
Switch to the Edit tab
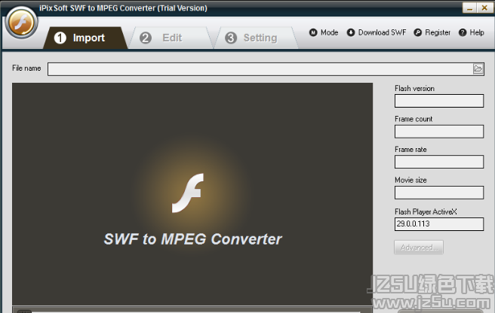coord(171,38)
